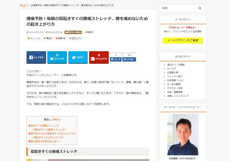Viewport: 230px width, 161px height.
Task: Open author link next to category badge
Action: (x=88, y=32)
